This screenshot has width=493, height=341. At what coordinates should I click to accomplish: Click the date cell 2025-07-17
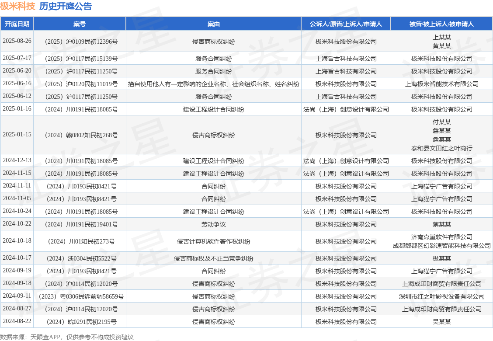coord(17,58)
